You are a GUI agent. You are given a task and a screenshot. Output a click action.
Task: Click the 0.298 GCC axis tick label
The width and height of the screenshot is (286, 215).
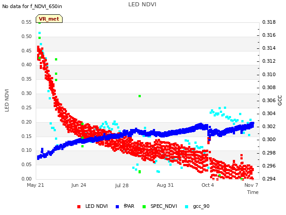point(269,153)
